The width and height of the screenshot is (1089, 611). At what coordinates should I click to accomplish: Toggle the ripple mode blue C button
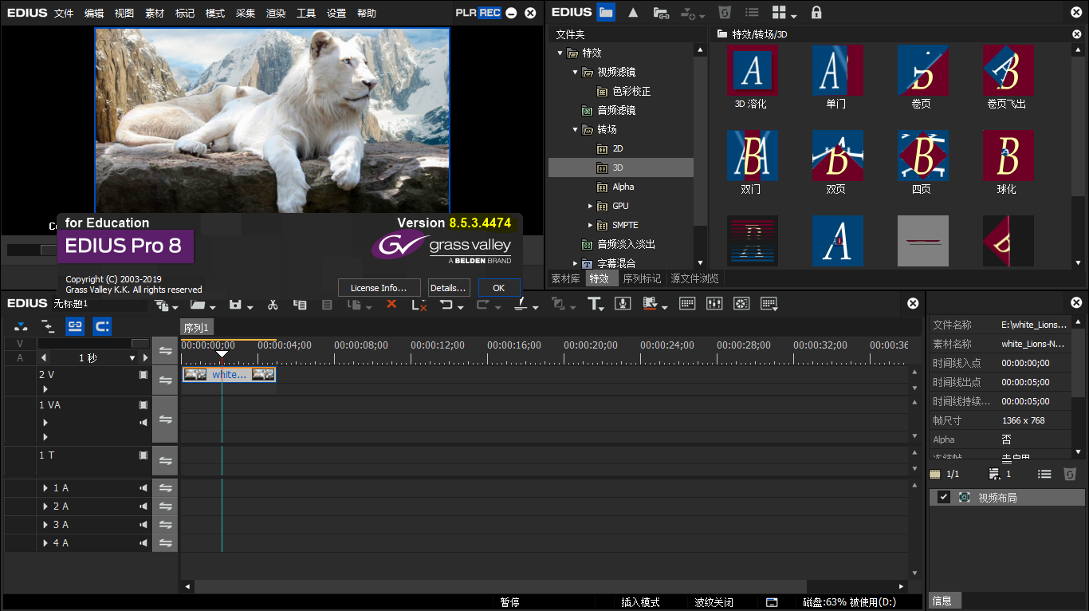coord(101,325)
